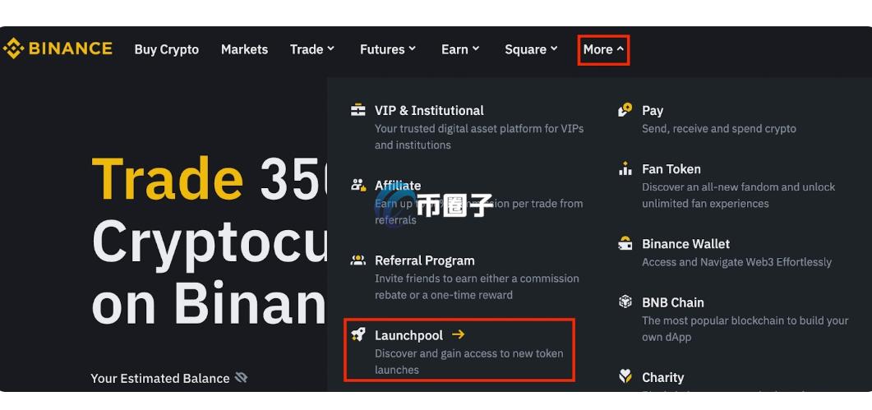Screen dimensions: 872x410
Task: Click the Charity heart icon
Action: click(625, 377)
